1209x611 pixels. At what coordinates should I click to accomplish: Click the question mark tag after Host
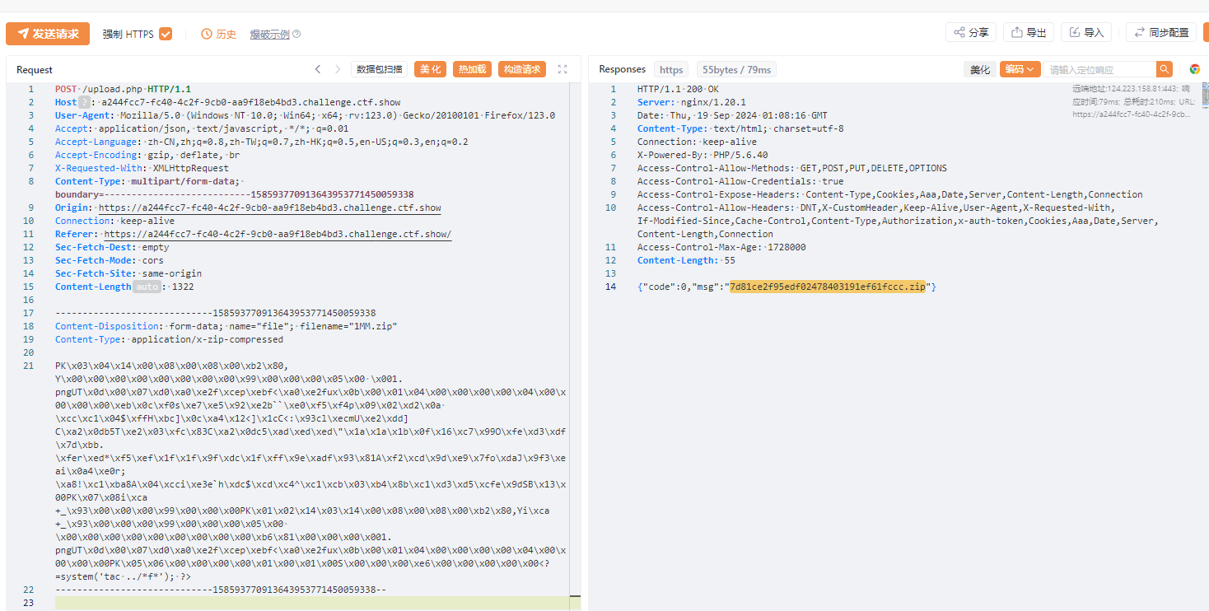tap(84, 102)
